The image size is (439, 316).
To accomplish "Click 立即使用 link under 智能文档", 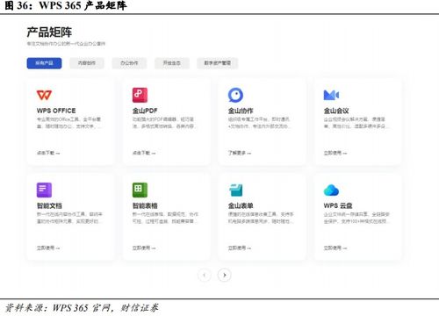I will pyautogui.click(x=48, y=248).
